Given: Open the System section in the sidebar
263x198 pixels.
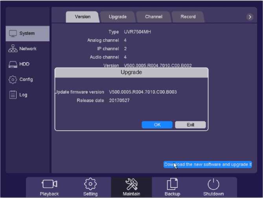Looking at the screenshot, I should tap(27, 33).
